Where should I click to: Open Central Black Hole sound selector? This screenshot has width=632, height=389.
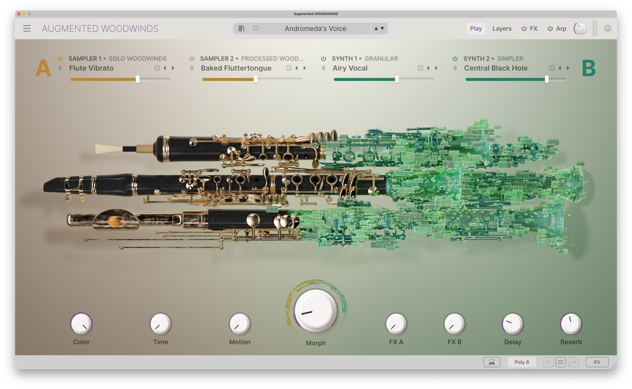pyautogui.click(x=496, y=68)
